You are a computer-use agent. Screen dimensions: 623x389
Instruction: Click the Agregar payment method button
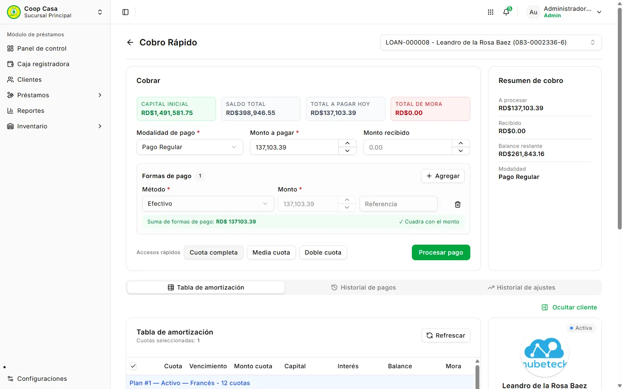(443, 176)
